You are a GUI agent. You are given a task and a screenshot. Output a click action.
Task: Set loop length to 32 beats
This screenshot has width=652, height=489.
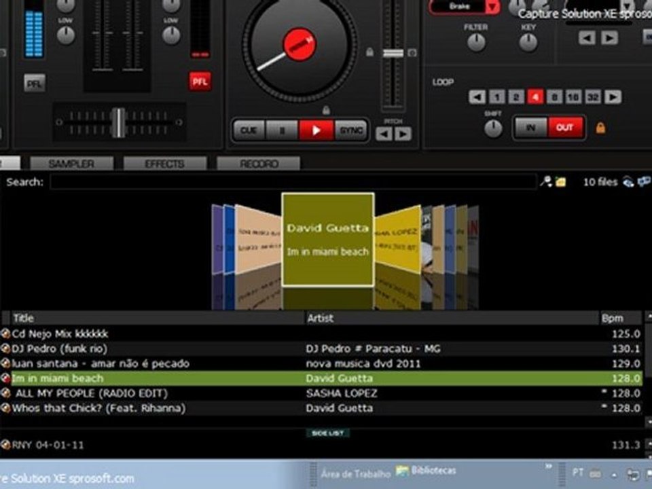click(x=593, y=97)
